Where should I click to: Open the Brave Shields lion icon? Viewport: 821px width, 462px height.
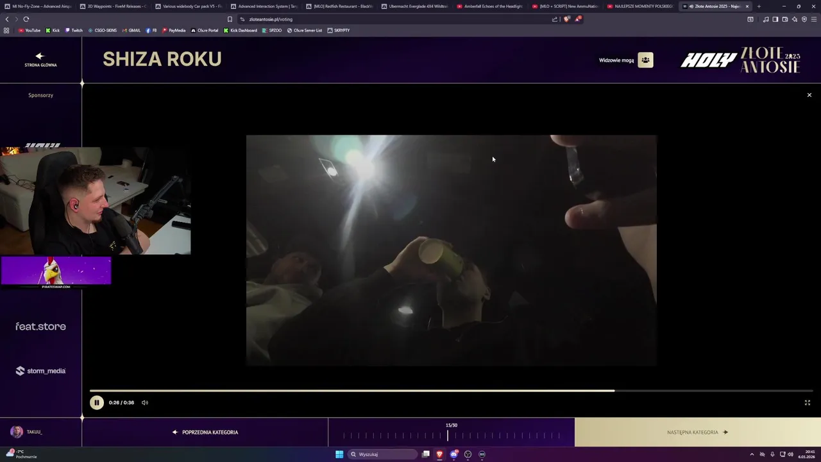click(x=567, y=19)
